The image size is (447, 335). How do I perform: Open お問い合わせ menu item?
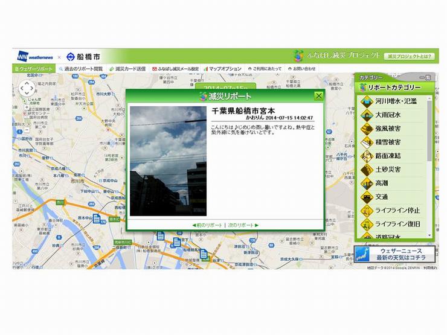click(x=302, y=69)
